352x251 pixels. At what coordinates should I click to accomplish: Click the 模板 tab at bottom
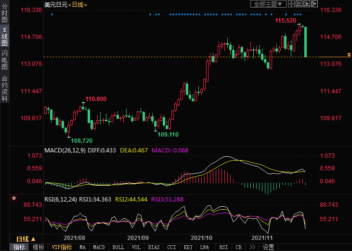pos(38,247)
